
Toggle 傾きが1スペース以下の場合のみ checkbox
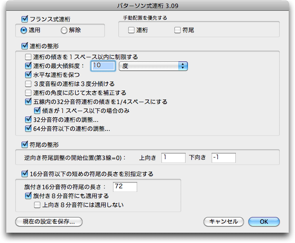(x=37, y=111)
